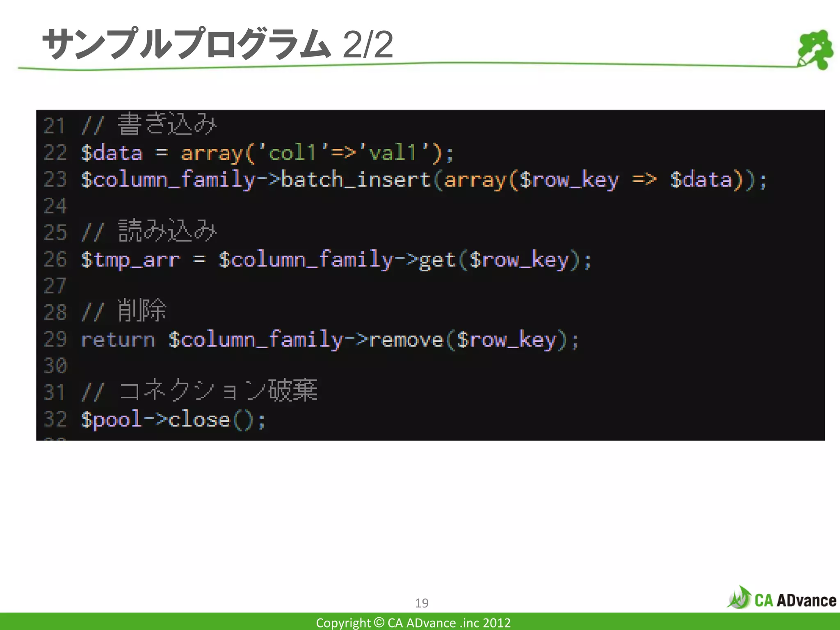Click the return keyword on line 29

click(118, 340)
